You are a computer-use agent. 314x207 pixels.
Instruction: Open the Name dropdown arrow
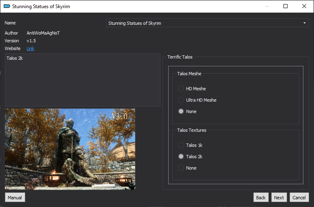point(304,23)
